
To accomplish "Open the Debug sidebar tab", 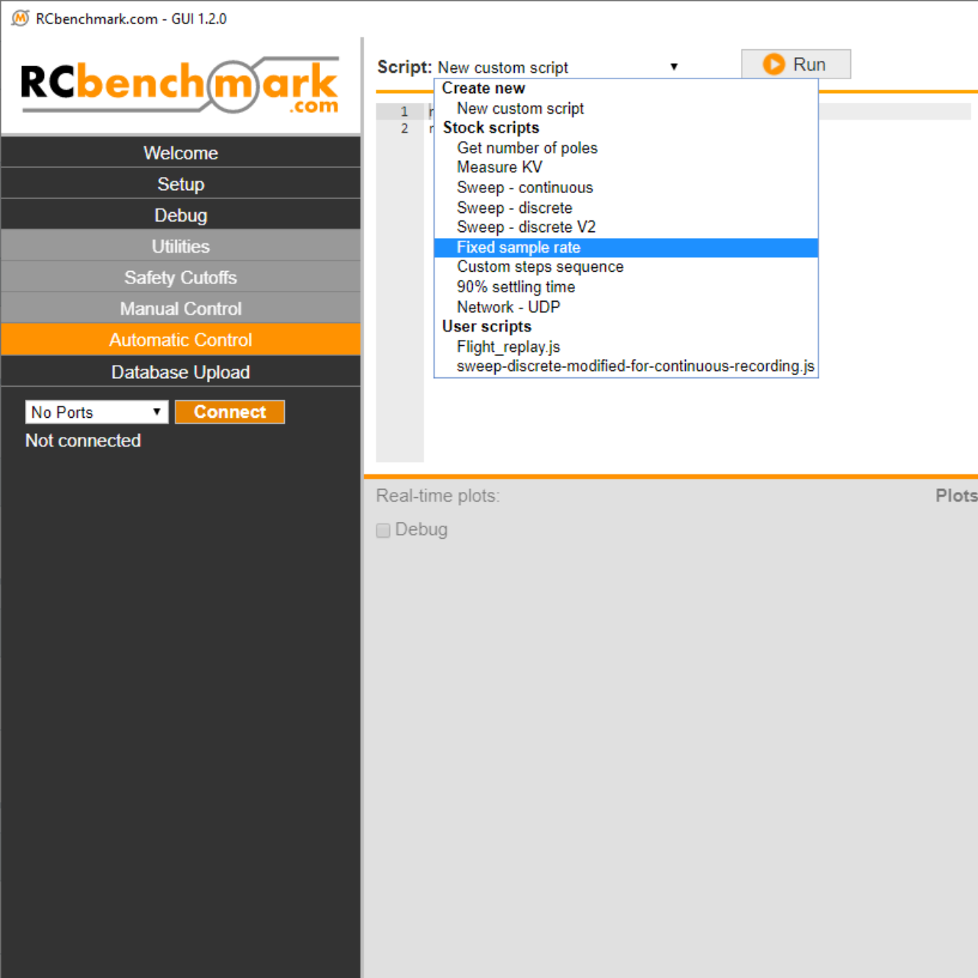I will [x=181, y=215].
